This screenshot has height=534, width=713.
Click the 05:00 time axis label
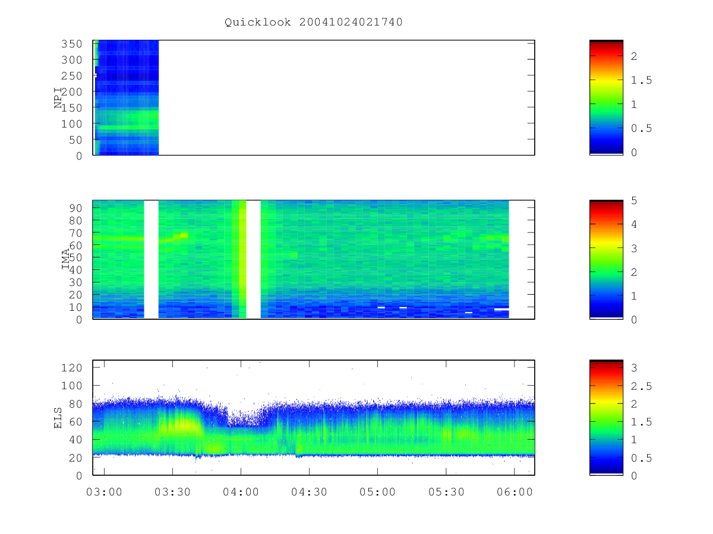(x=377, y=492)
